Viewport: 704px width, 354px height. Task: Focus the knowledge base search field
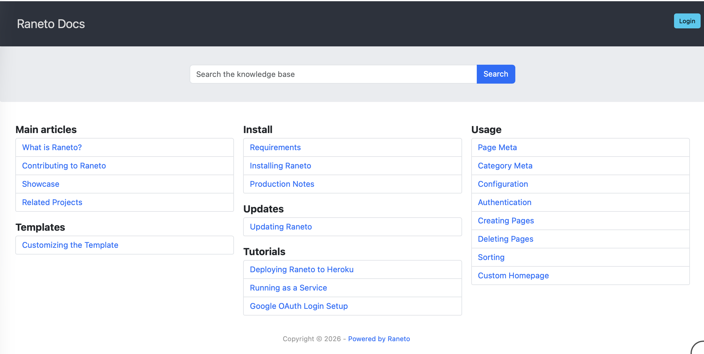[333, 74]
